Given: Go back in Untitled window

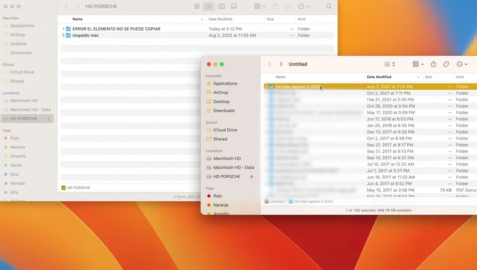Looking at the screenshot, I should (x=270, y=64).
